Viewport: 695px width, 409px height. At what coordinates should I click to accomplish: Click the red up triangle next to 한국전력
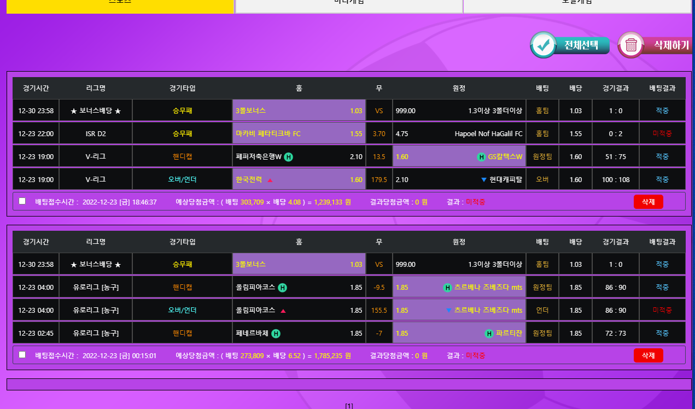click(270, 180)
